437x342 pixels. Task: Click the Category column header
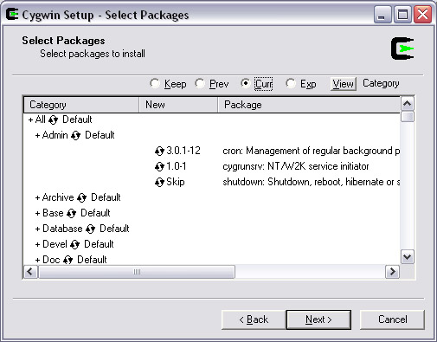click(x=81, y=105)
